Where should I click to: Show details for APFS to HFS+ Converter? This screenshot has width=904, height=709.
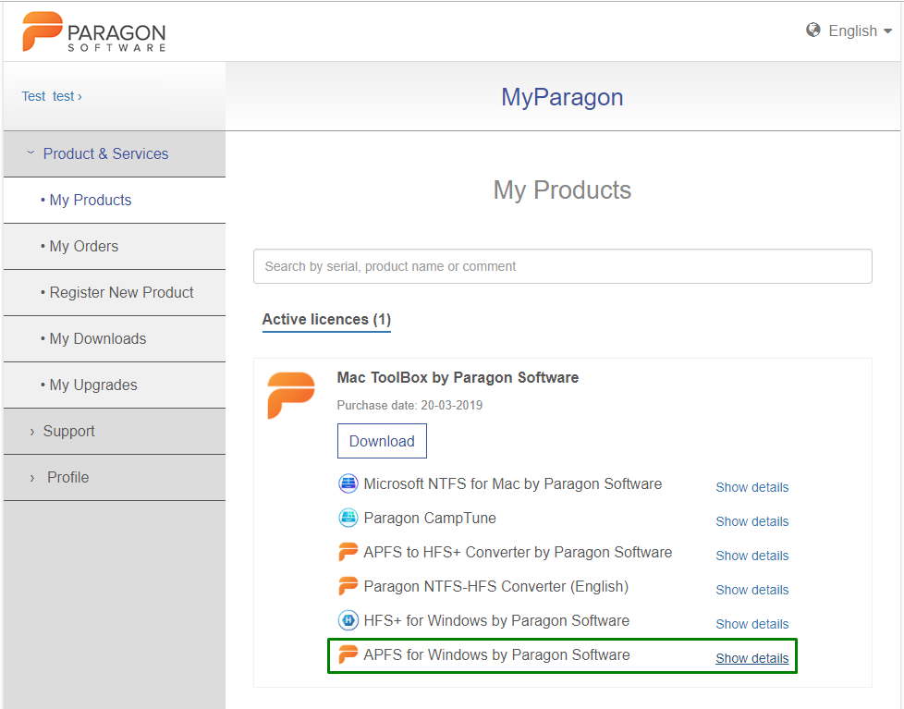point(751,556)
